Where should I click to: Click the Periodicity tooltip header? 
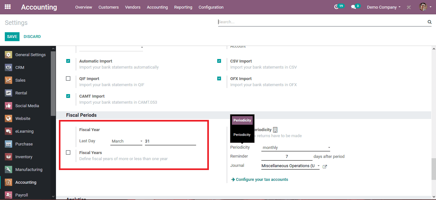click(x=242, y=120)
